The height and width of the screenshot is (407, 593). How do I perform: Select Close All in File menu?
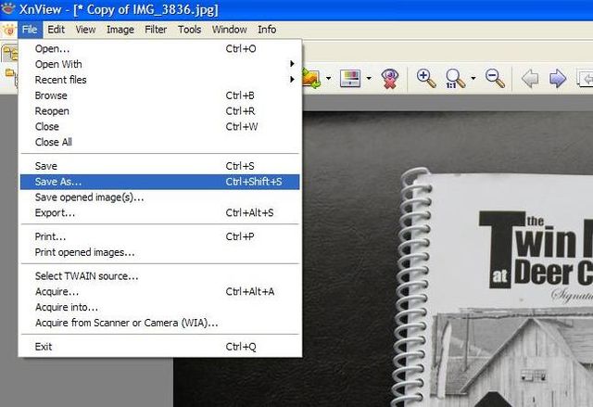click(x=160, y=142)
